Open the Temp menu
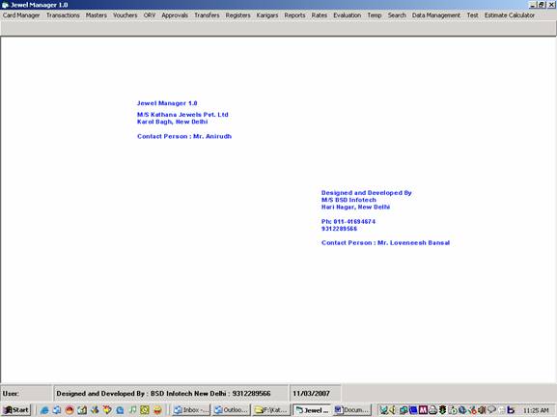 pyautogui.click(x=375, y=15)
